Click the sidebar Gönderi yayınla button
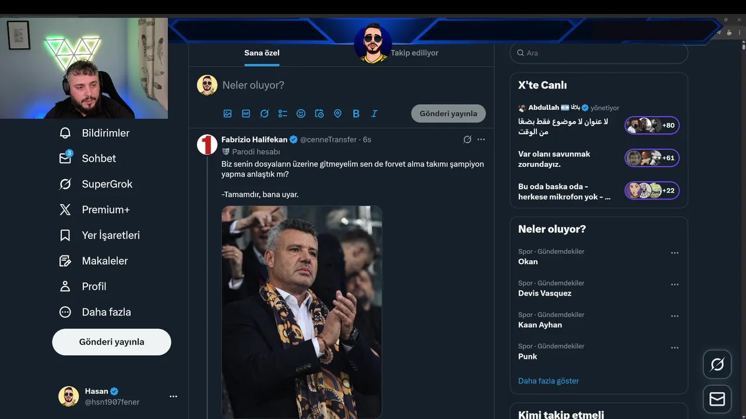 pyautogui.click(x=111, y=342)
